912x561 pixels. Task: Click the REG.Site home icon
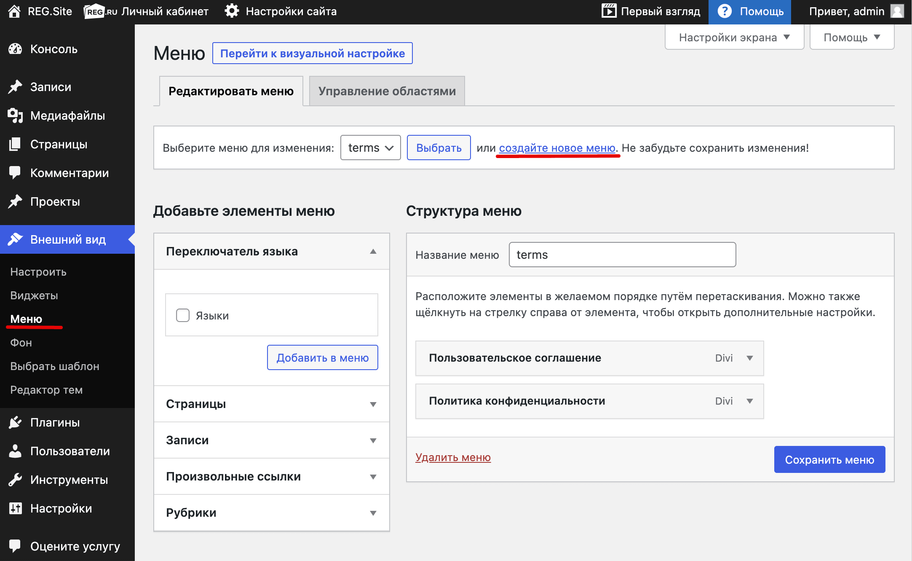click(x=14, y=11)
